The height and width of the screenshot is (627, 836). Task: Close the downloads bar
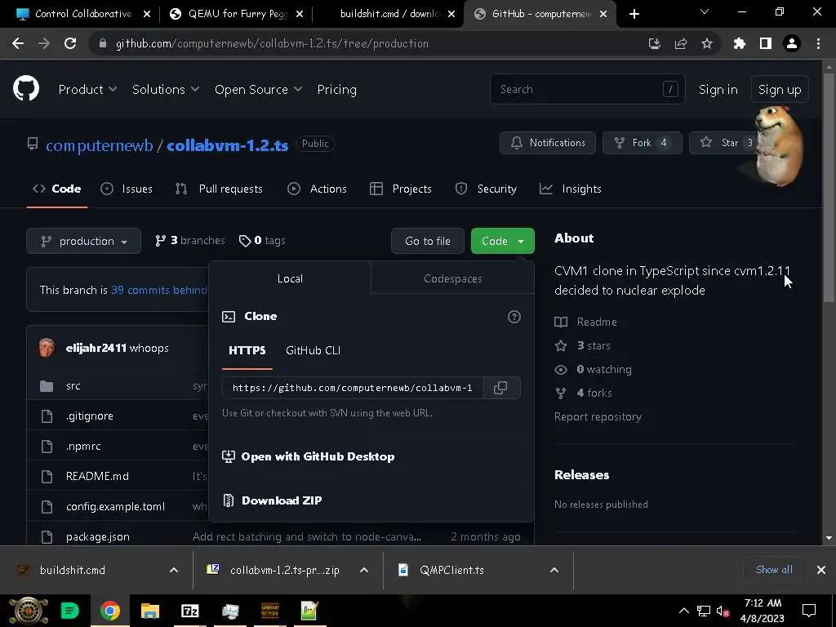coord(821,570)
